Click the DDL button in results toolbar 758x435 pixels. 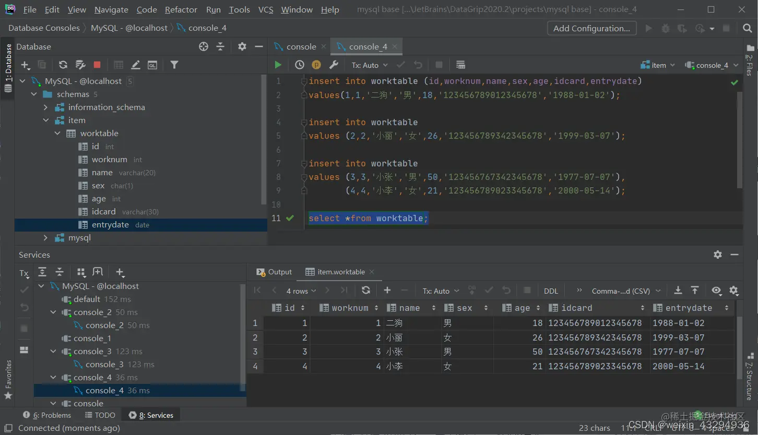551,291
